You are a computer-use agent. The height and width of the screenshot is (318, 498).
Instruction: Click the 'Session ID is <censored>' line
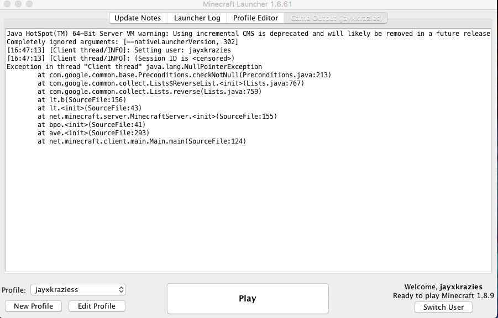(120, 59)
